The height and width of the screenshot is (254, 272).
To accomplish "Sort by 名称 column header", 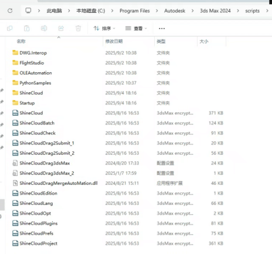I will 21,41.
